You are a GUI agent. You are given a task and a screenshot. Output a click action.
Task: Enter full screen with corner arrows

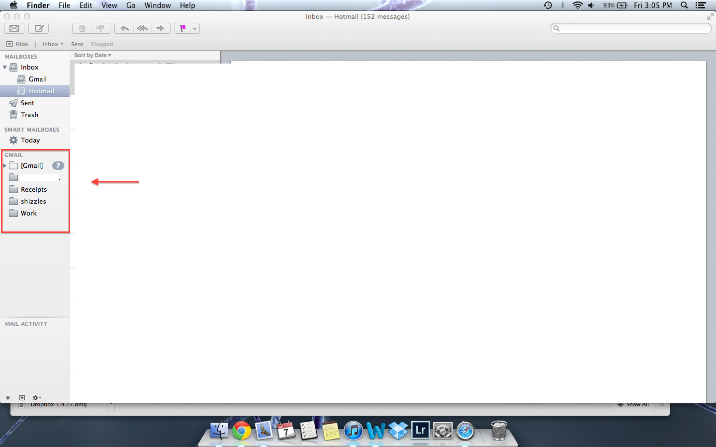(x=710, y=16)
